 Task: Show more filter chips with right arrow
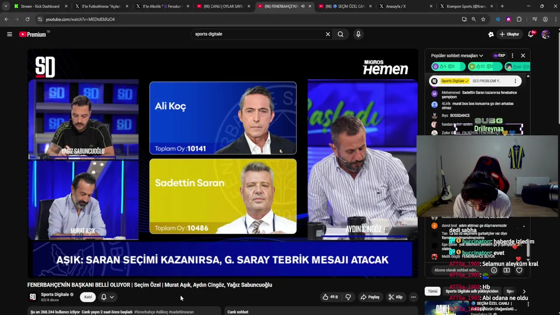point(524,291)
